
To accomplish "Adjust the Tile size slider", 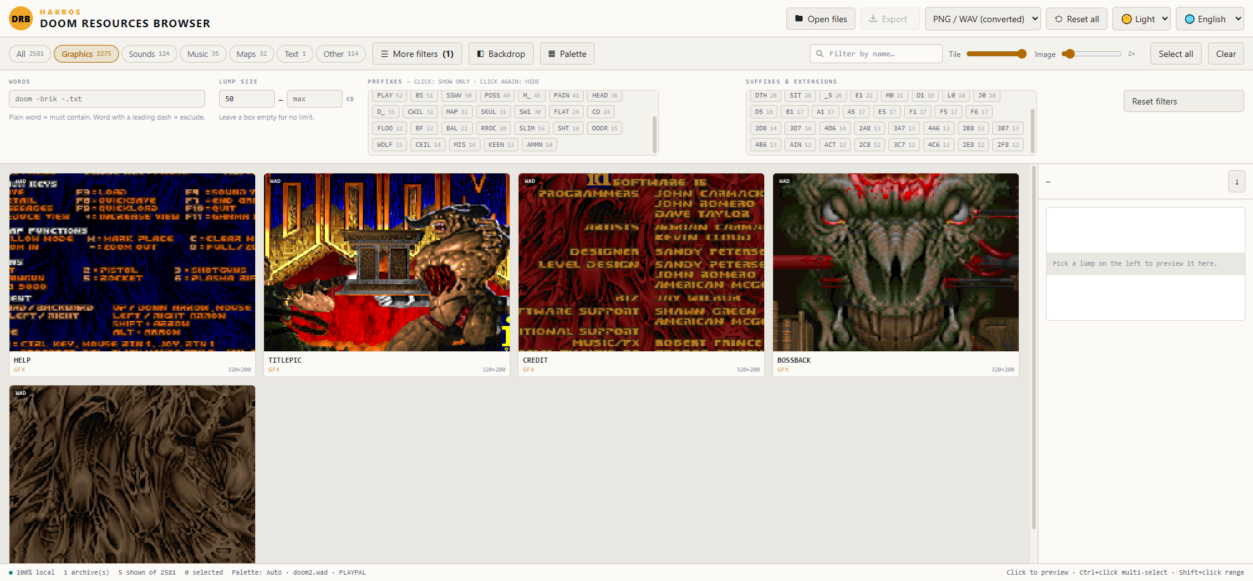I will point(997,54).
